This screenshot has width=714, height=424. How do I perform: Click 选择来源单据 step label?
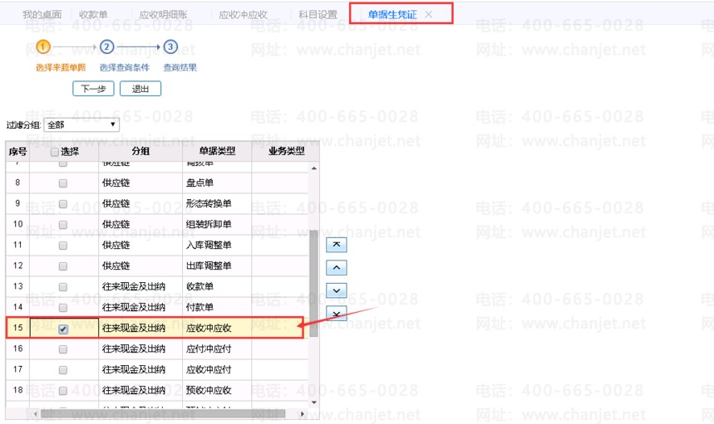point(61,68)
